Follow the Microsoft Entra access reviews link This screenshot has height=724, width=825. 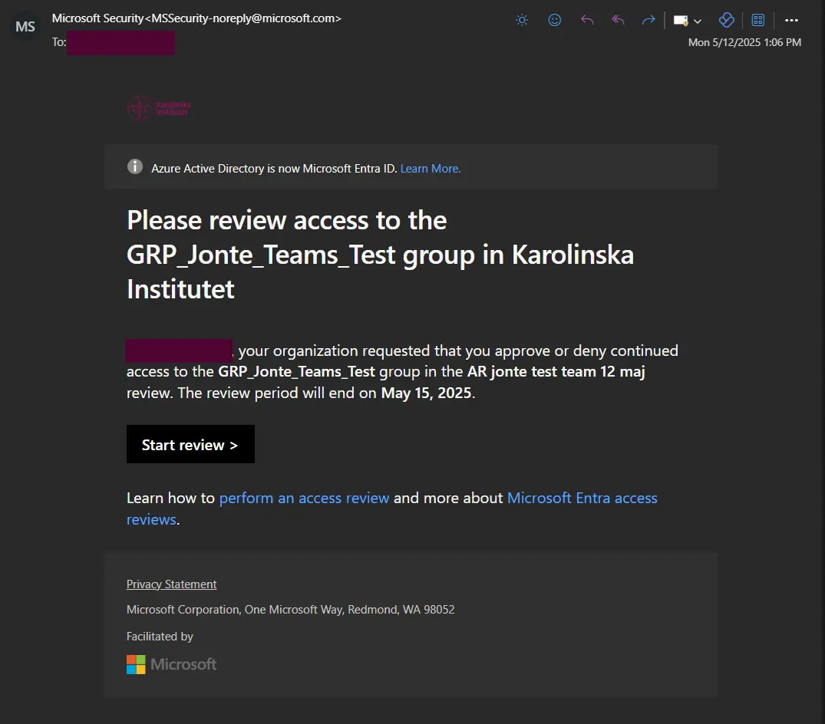[x=582, y=498]
